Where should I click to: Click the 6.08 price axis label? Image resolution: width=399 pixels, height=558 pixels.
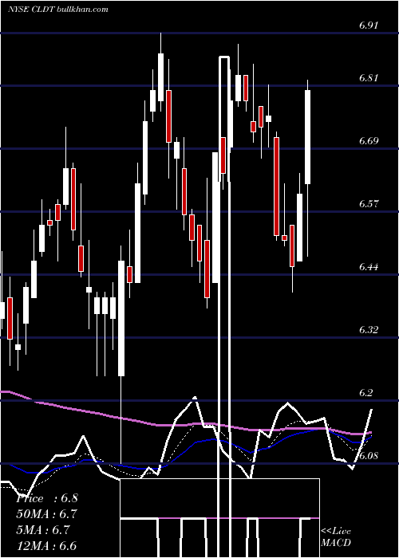tap(369, 456)
